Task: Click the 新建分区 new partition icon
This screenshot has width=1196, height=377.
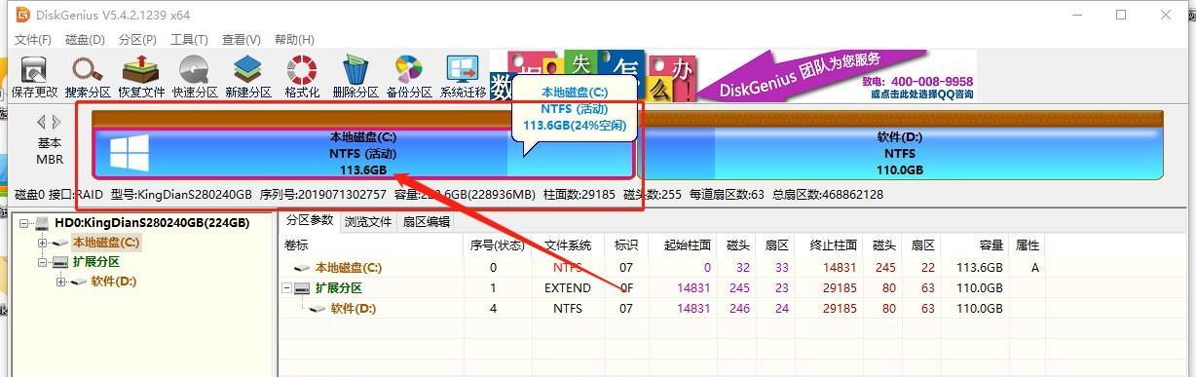Action: [248, 76]
